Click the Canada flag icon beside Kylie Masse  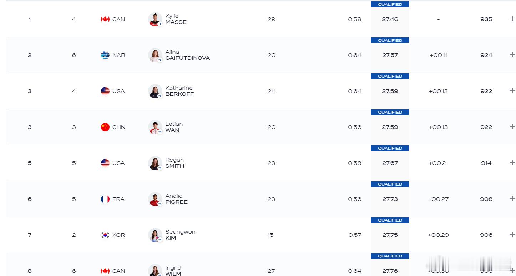tap(105, 19)
